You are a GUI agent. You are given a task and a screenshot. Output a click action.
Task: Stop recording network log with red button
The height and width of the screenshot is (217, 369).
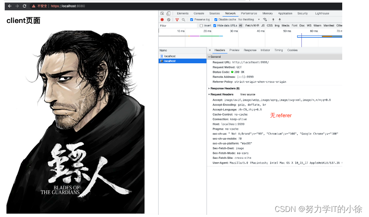click(x=162, y=20)
